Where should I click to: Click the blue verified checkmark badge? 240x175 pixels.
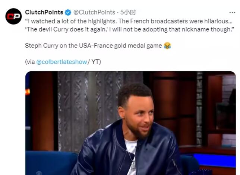pyautogui.click(x=68, y=12)
